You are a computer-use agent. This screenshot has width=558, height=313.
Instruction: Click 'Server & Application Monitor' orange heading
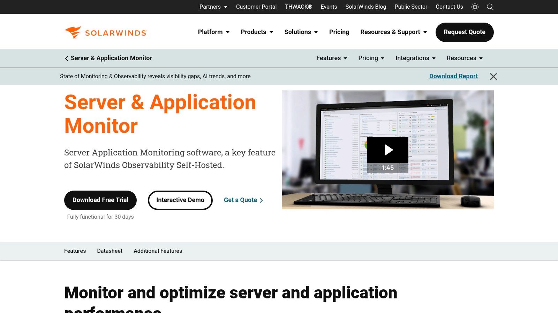coord(160,114)
